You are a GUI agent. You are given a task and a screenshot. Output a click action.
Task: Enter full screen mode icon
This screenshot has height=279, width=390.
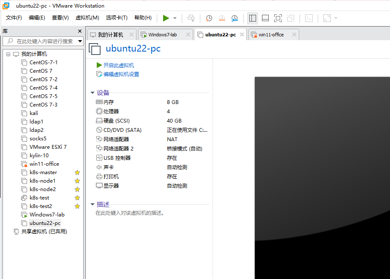tap(278, 18)
